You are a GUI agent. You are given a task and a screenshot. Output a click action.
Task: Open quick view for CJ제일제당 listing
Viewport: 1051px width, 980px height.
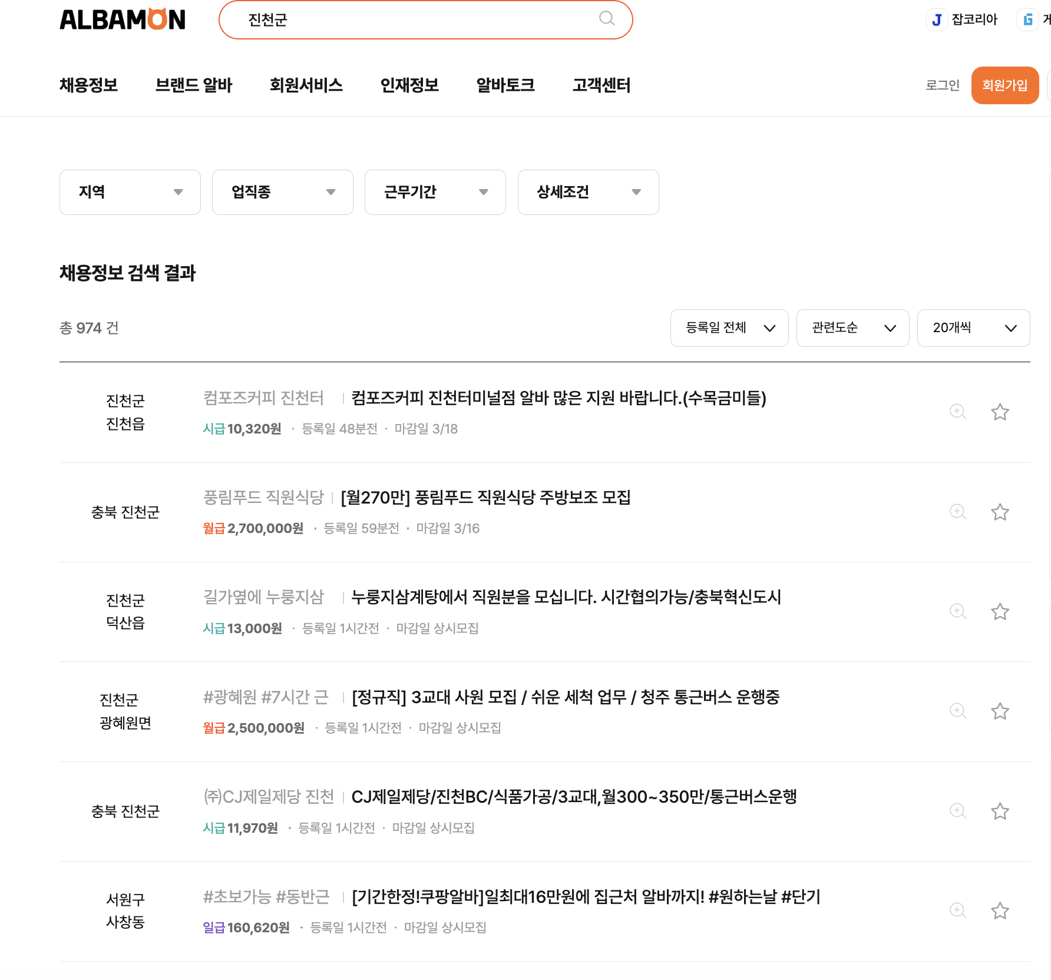958,811
